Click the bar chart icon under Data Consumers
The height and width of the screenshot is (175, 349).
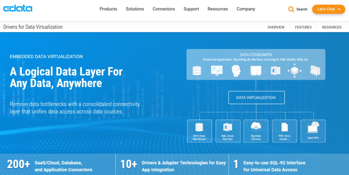(x=315, y=71)
